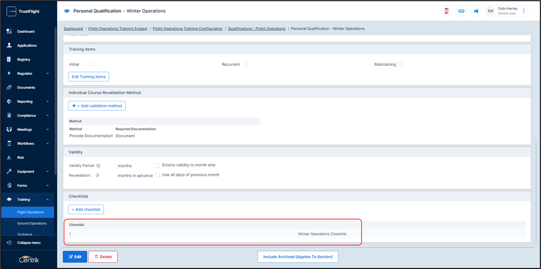This screenshot has width=541, height=269.
Task: Click the red workflow icon in header
Action: tap(447, 11)
